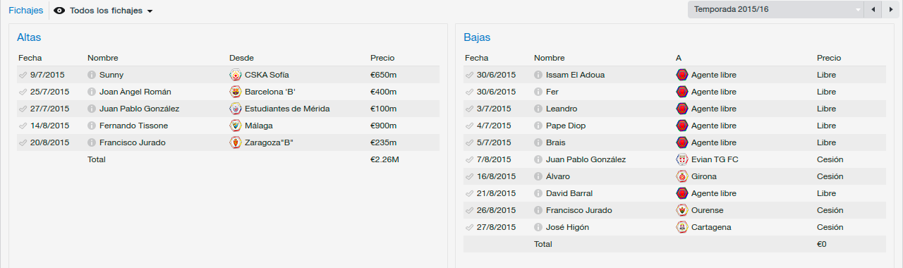Toggle the eye visibility filter icon
The image size is (903, 268).
59,11
